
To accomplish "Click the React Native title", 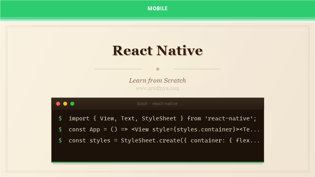I will 157,50.
